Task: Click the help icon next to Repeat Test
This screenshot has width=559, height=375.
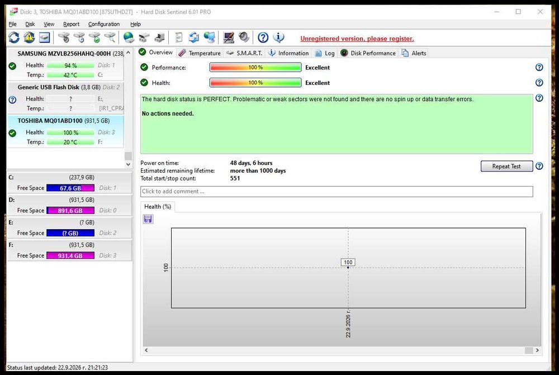Action: (539, 166)
